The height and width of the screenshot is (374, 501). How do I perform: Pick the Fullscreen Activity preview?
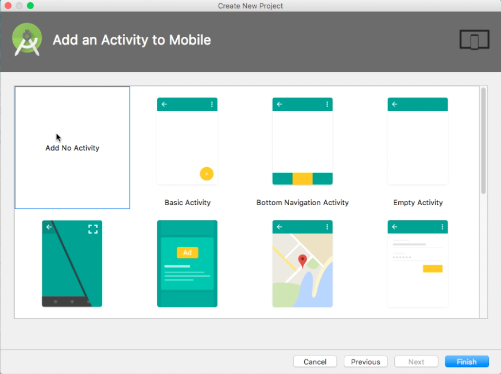pos(72,263)
